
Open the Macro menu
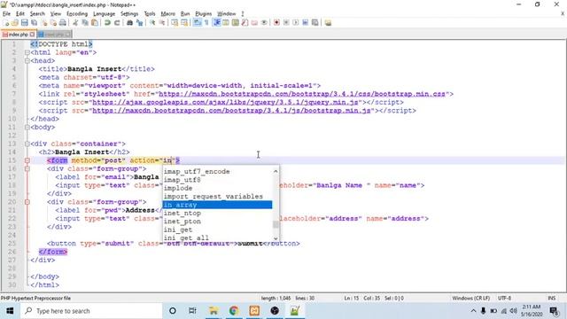pyautogui.click(x=167, y=14)
